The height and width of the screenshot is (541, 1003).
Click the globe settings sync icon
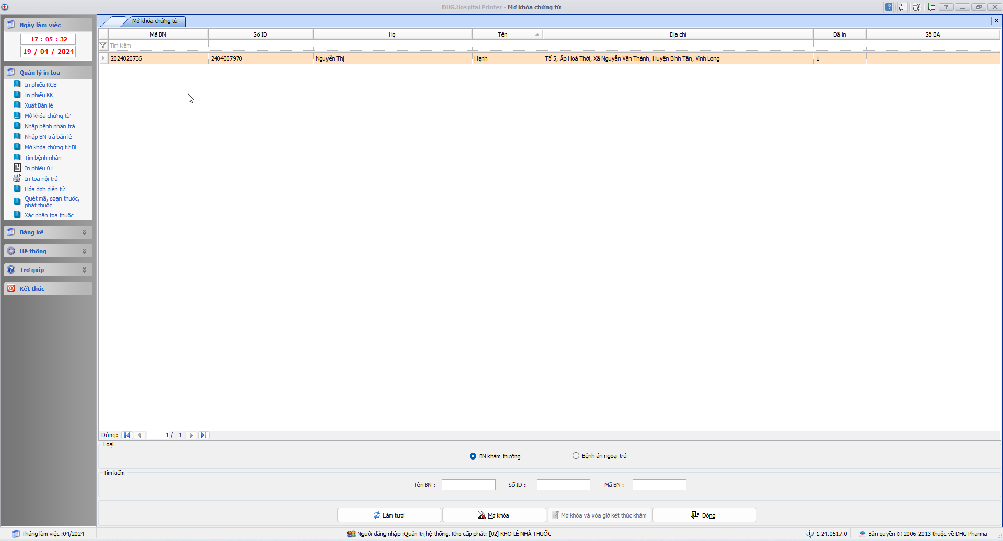coord(917,7)
